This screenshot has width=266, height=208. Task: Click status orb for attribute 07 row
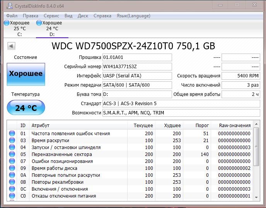click(x=12, y=161)
